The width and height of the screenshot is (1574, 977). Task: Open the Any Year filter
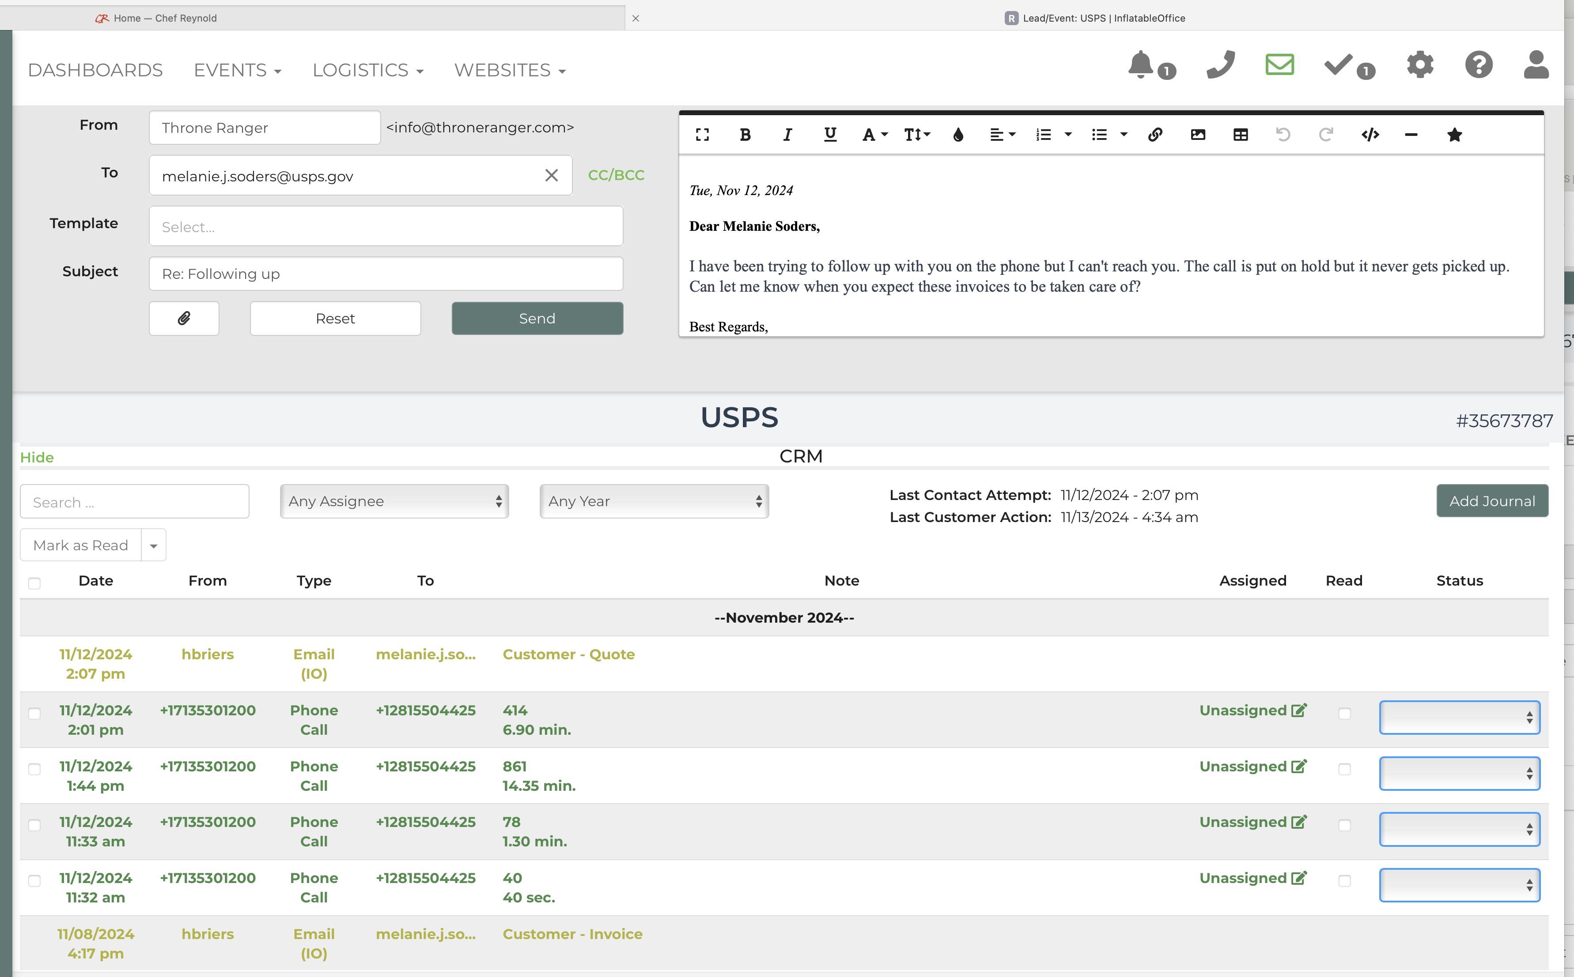[x=654, y=501]
